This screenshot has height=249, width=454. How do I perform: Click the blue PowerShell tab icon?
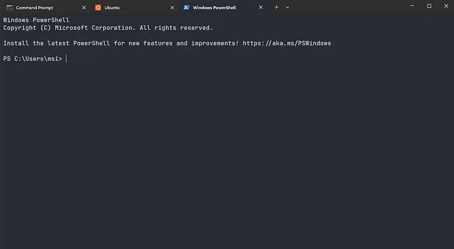(187, 8)
